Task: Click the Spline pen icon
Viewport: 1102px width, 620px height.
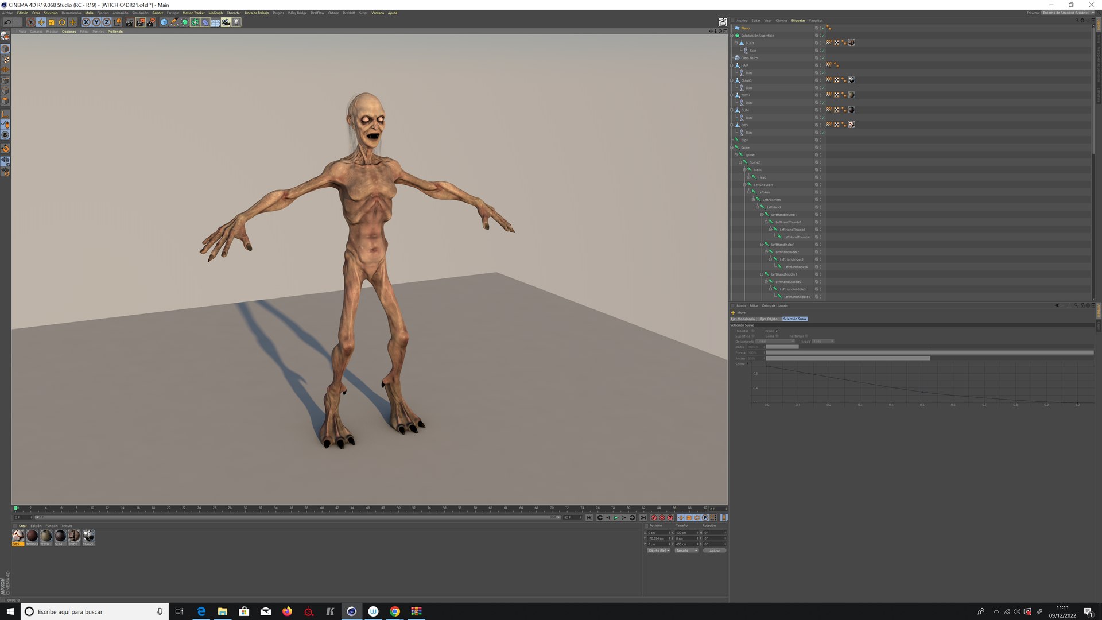Action: coord(174,22)
